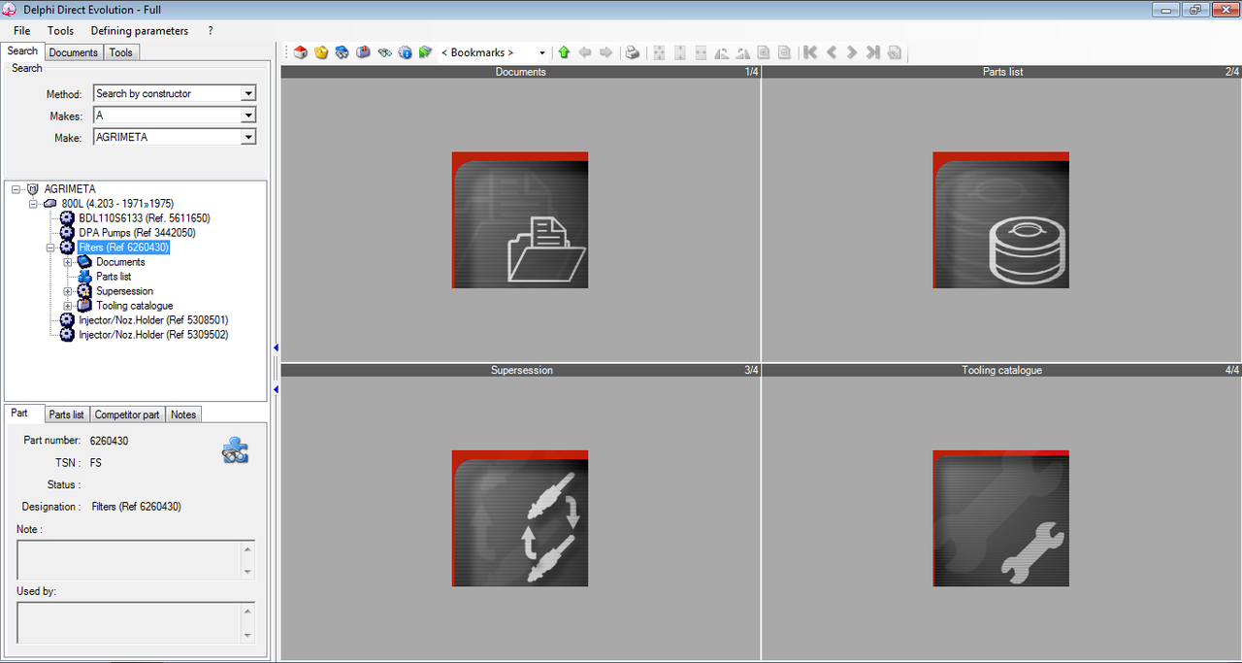
Task: Open the Make dropdown showing AGRIMETA
Action: pyautogui.click(x=248, y=138)
